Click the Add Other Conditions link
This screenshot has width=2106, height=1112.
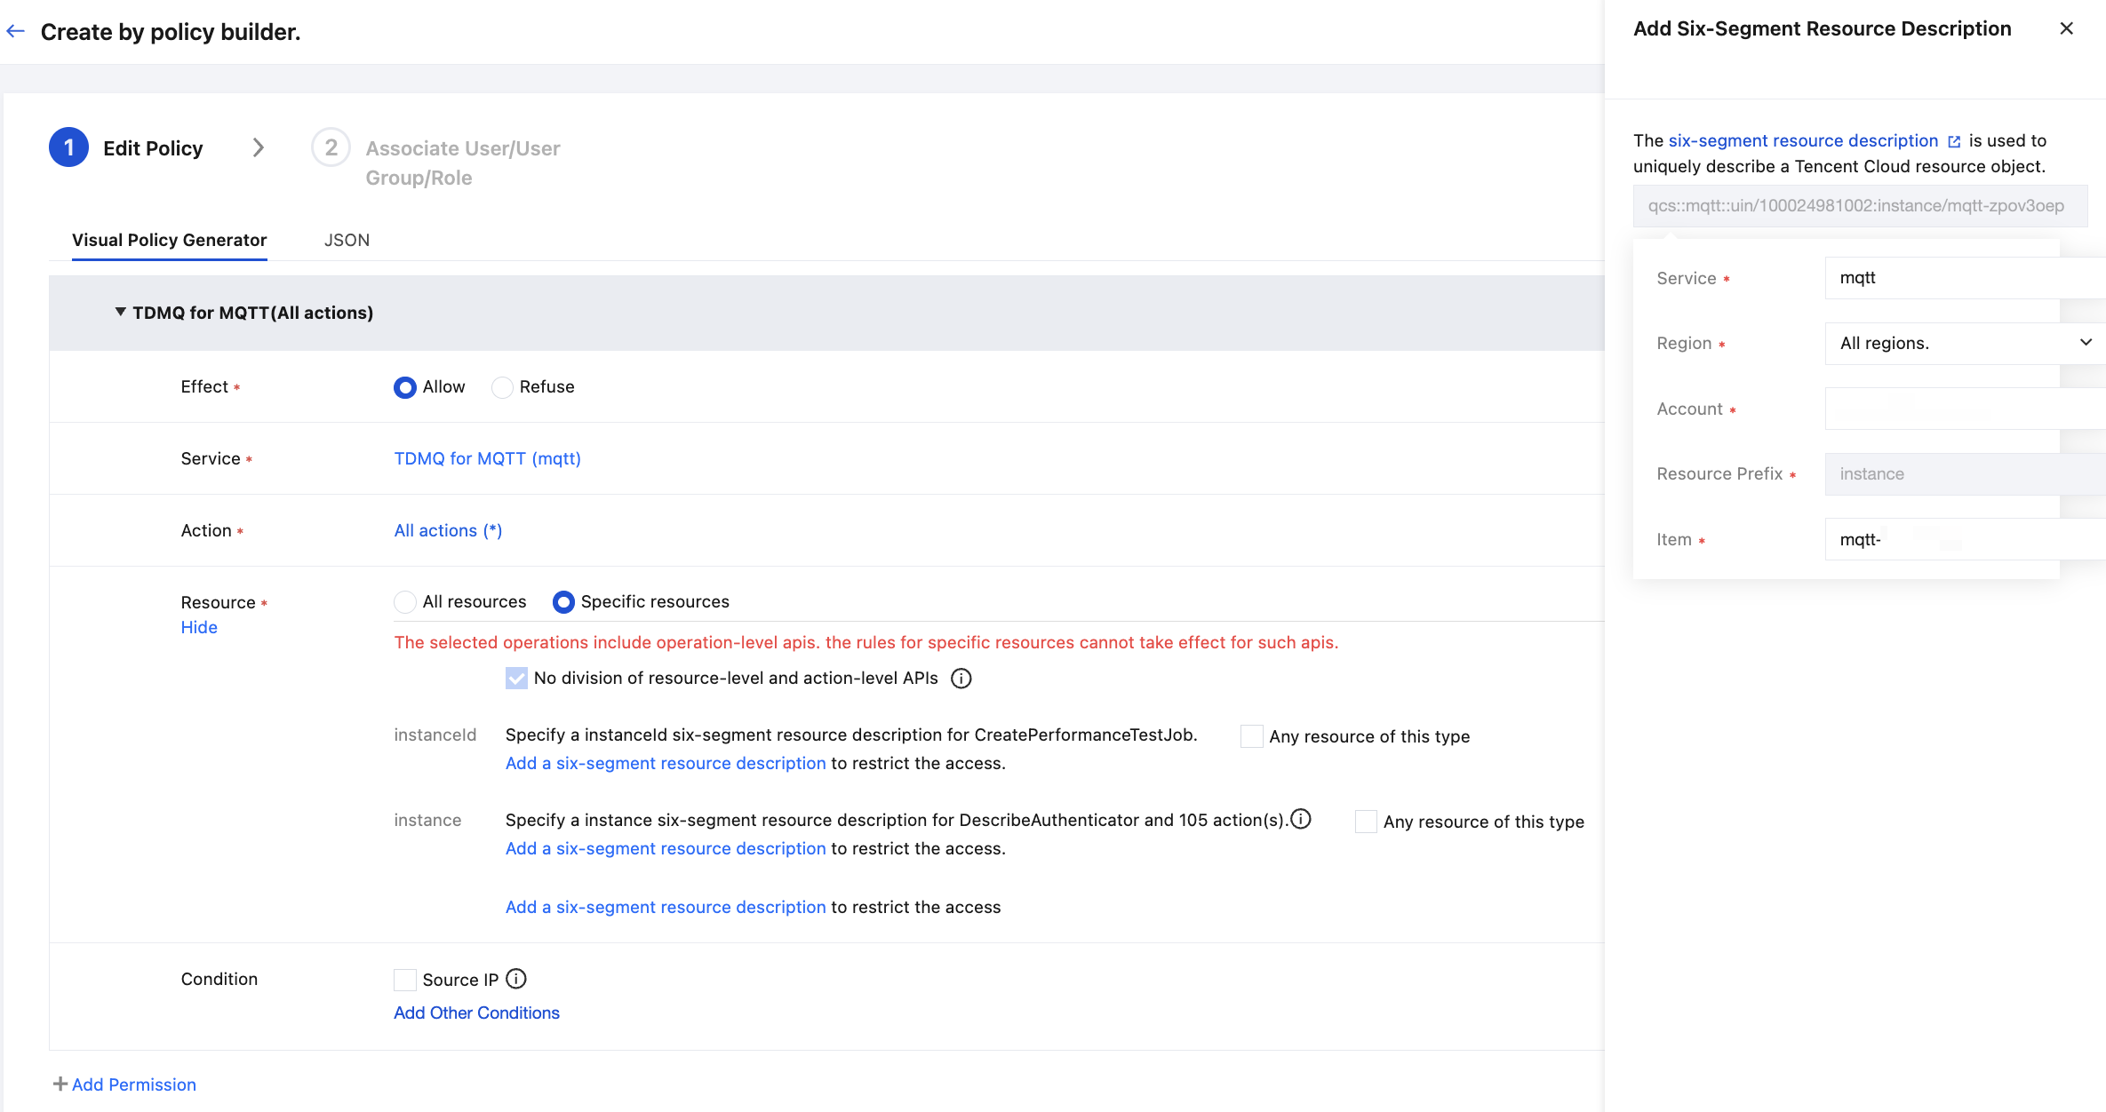pos(476,1013)
